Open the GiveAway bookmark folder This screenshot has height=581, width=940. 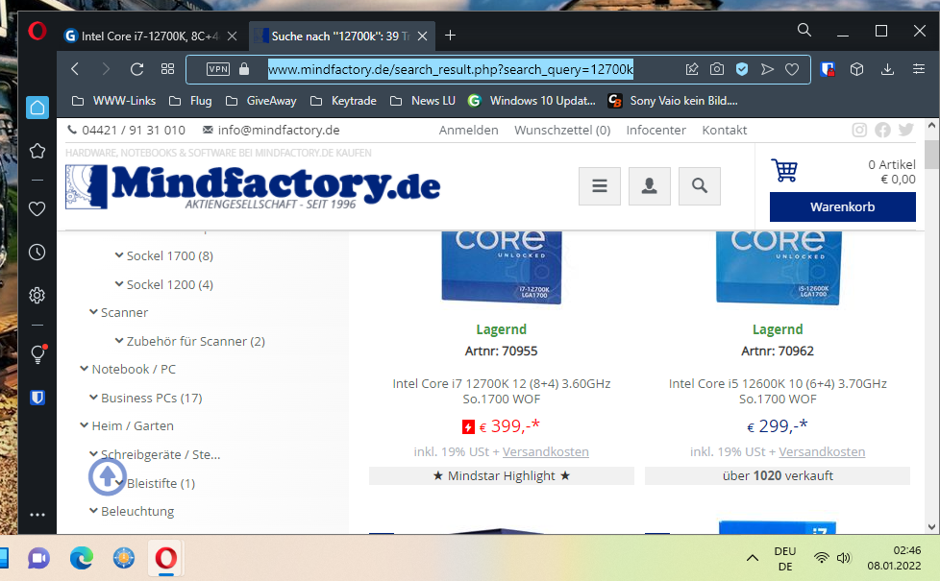(260, 101)
